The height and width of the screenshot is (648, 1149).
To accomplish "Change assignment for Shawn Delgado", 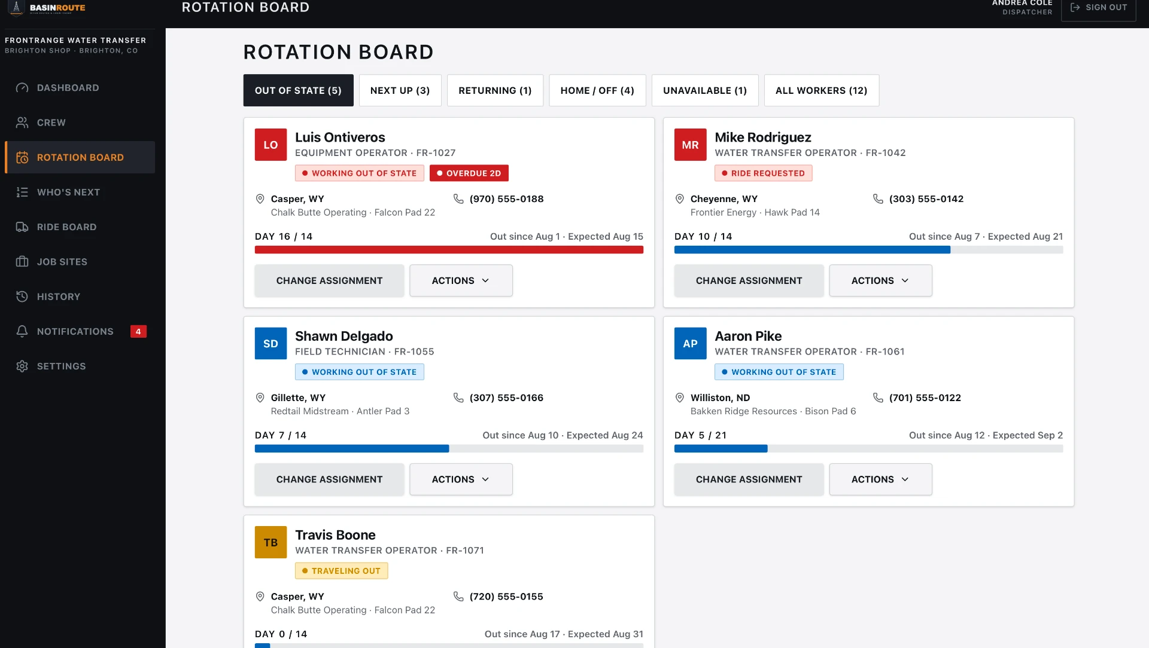I will [329, 479].
